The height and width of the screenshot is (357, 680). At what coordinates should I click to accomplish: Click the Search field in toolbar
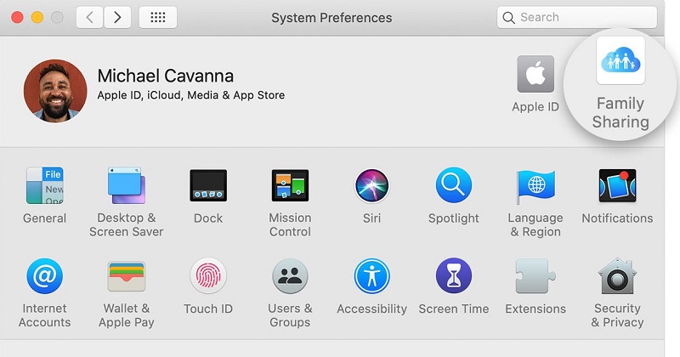(x=577, y=17)
